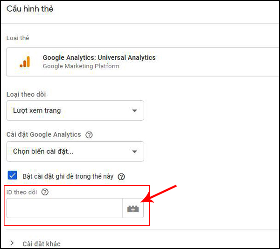Click the lego-brick variable picker icon
Viewport: 280px width, 249px height.
coord(133,209)
